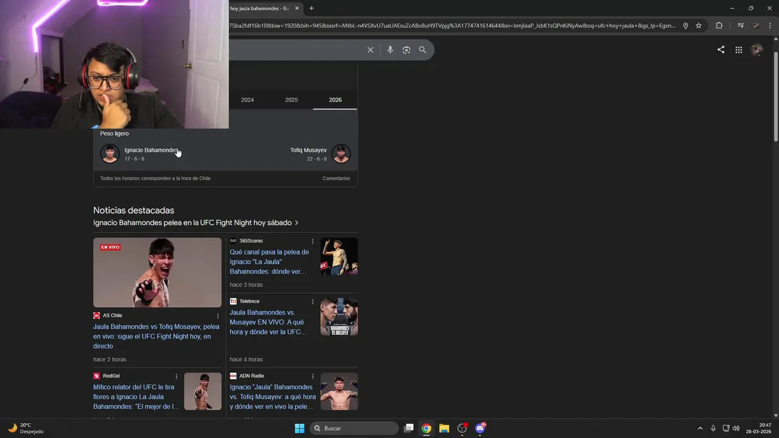This screenshot has width=779, height=438.
Task: Open network status icon in system tray
Action: coord(726,428)
